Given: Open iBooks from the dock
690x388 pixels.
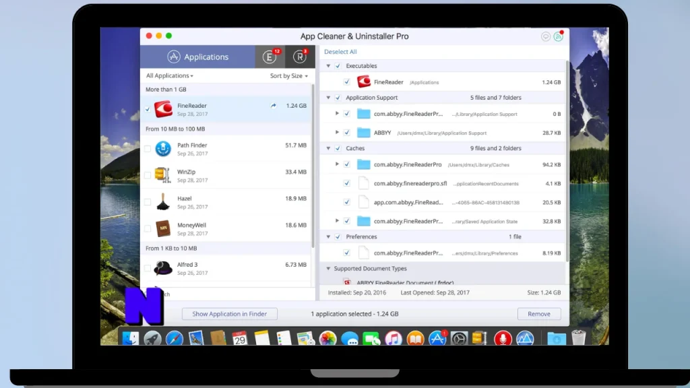Looking at the screenshot, I should coord(415,339).
